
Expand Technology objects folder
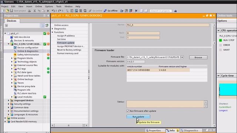[12, 62]
